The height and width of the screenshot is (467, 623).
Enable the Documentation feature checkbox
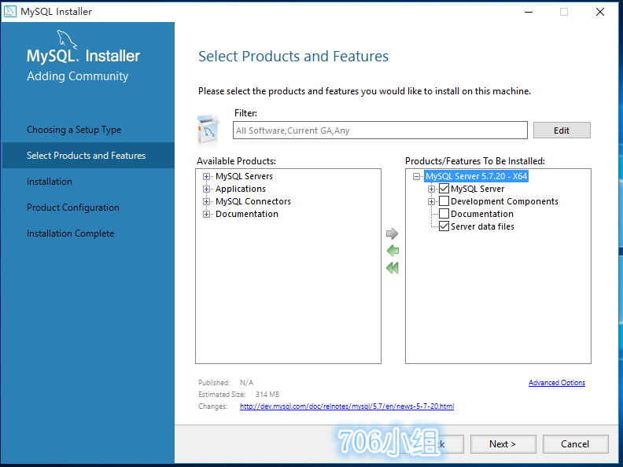(x=444, y=214)
